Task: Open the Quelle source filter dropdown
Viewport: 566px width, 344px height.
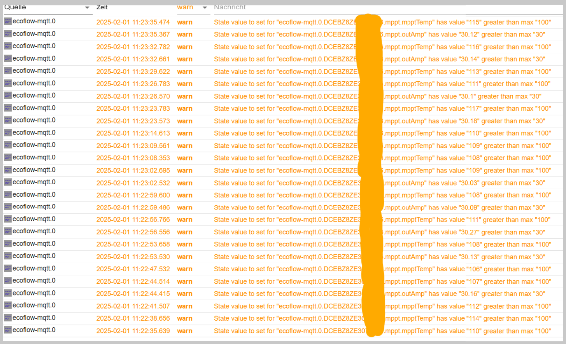Action: point(48,8)
